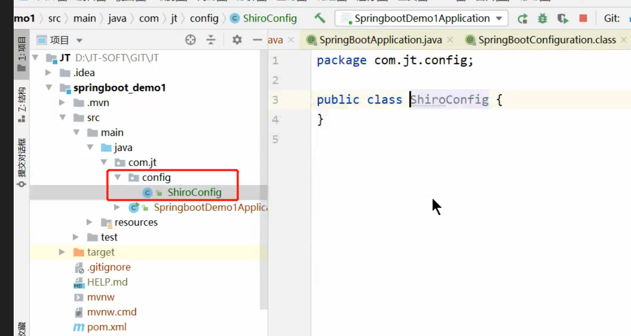Screen dimensions: 631x336
Task: Click the main breadcrumb in navigation bar
Action: click(85, 18)
